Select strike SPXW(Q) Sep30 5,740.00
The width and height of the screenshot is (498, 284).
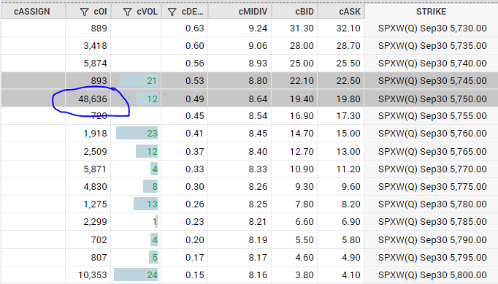tap(432, 64)
